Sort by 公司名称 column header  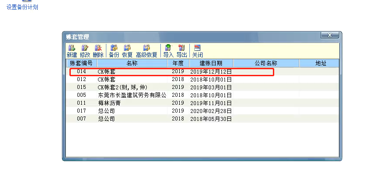[x=266, y=64]
